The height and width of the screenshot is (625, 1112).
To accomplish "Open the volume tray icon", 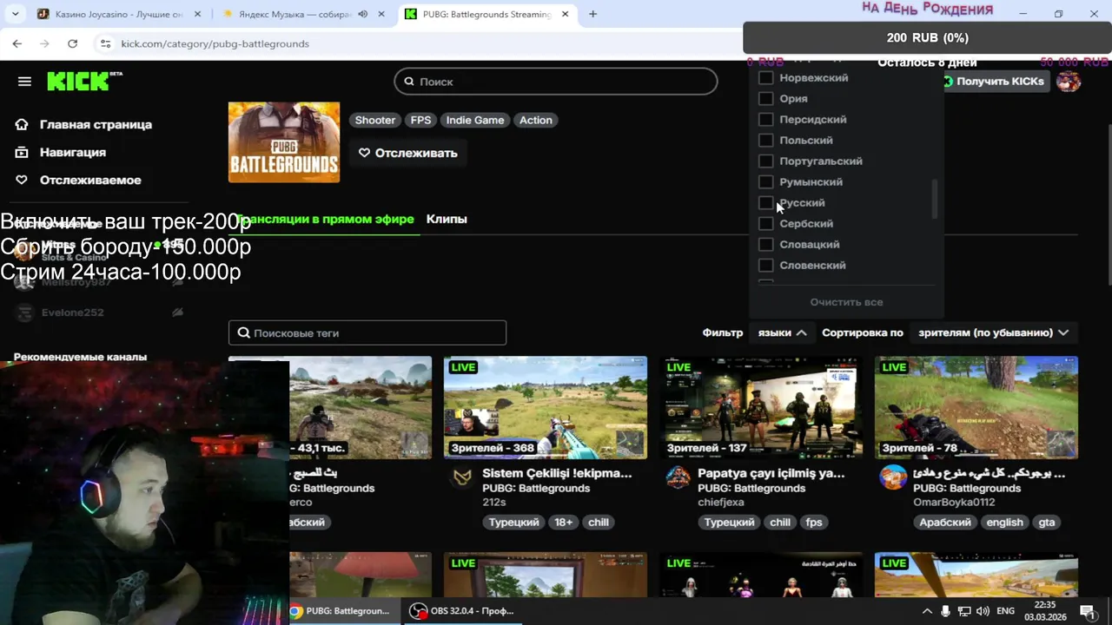I will pos(983,611).
